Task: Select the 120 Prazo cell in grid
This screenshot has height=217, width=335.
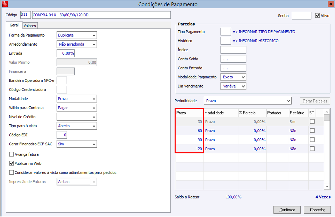Action: [x=189, y=149]
